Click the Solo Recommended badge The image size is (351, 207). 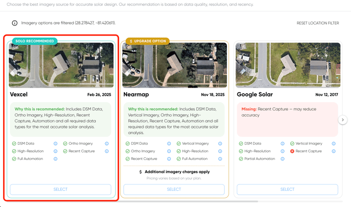(x=35, y=41)
